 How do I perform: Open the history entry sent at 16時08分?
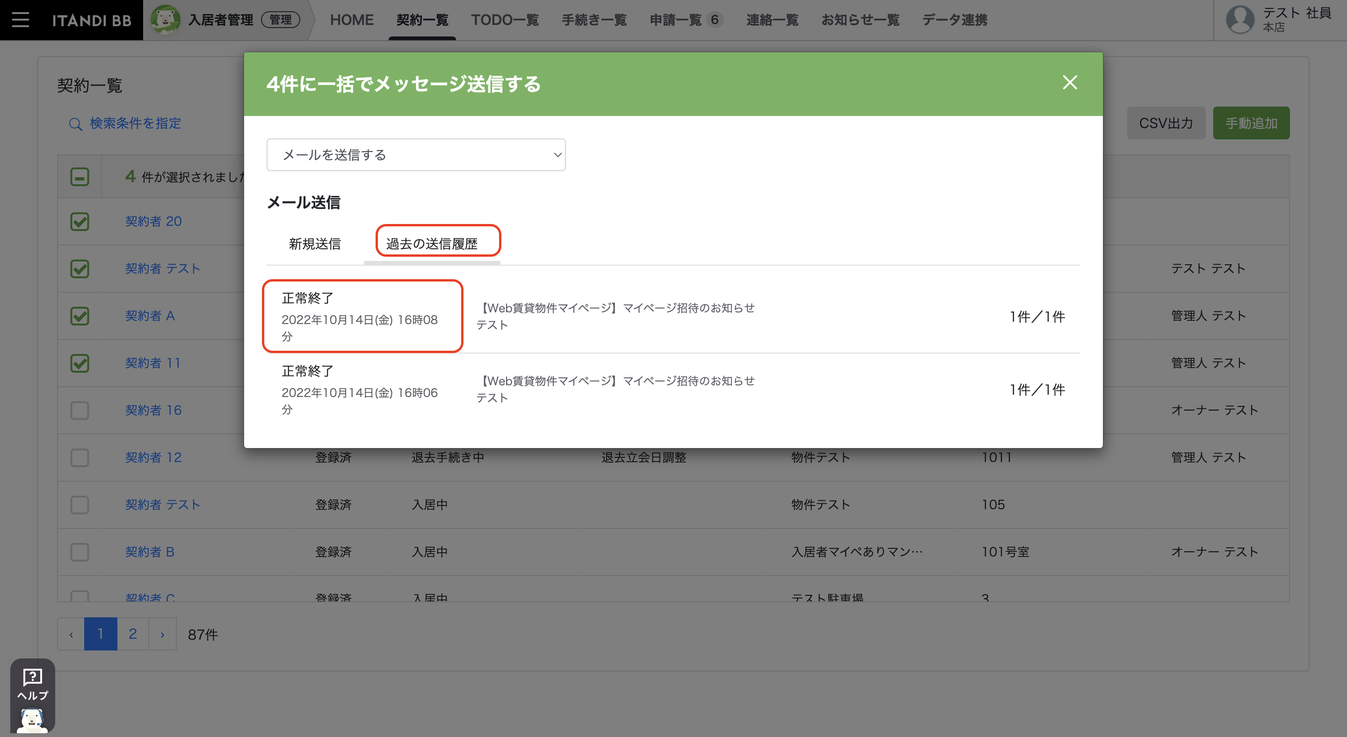(x=673, y=316)
